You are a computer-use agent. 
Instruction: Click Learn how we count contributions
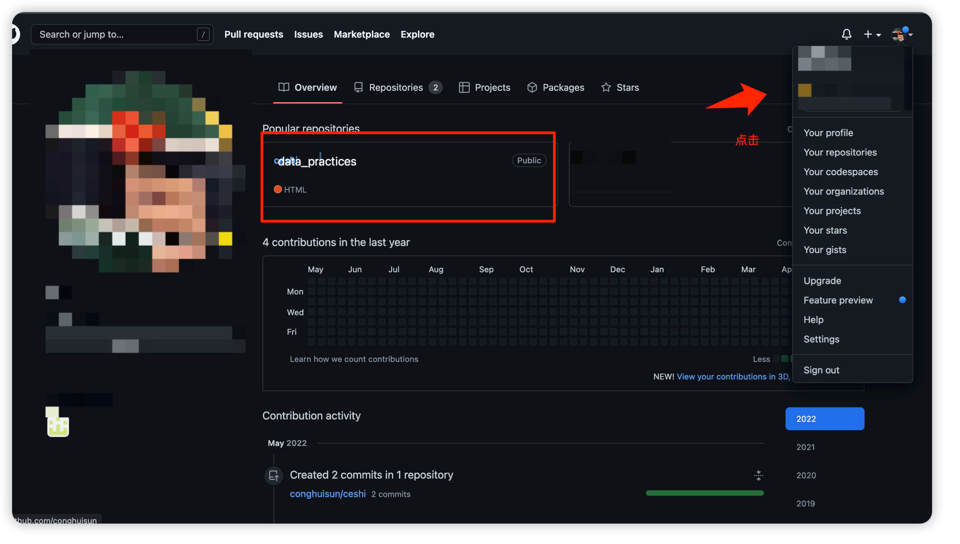coord(354,359)
